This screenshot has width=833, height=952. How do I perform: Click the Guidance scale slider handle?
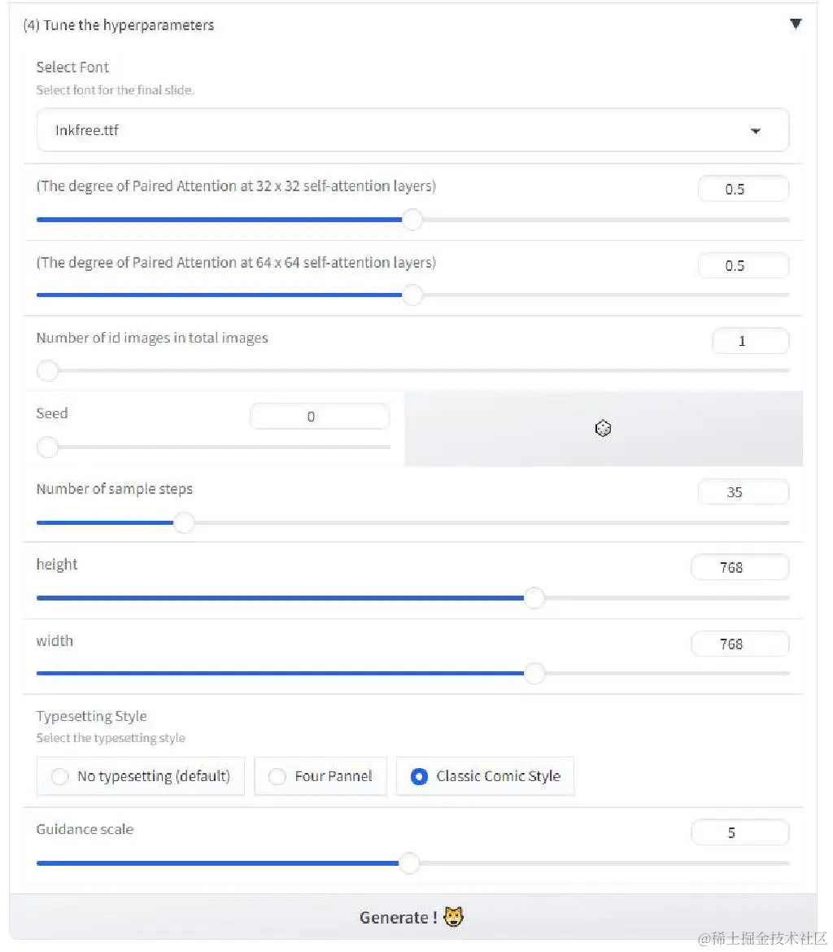[409, 863]
